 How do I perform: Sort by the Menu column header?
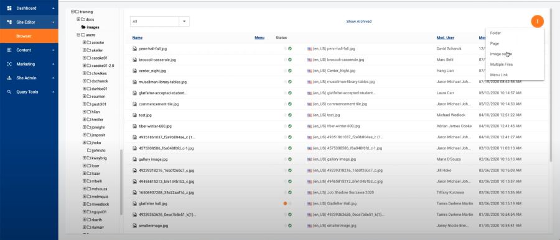coord(259,37)
